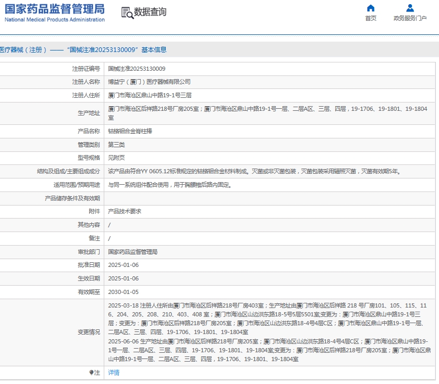Click the 国家药品监督管理局 logo
439x384 pixels.
click(x=55, y=9)
